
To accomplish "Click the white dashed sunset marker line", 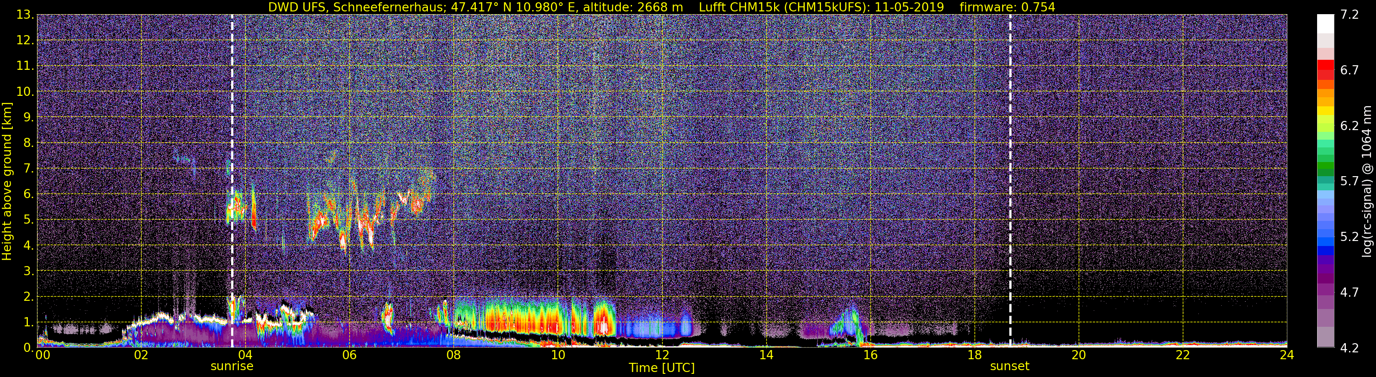I will tap(1010, 181).
